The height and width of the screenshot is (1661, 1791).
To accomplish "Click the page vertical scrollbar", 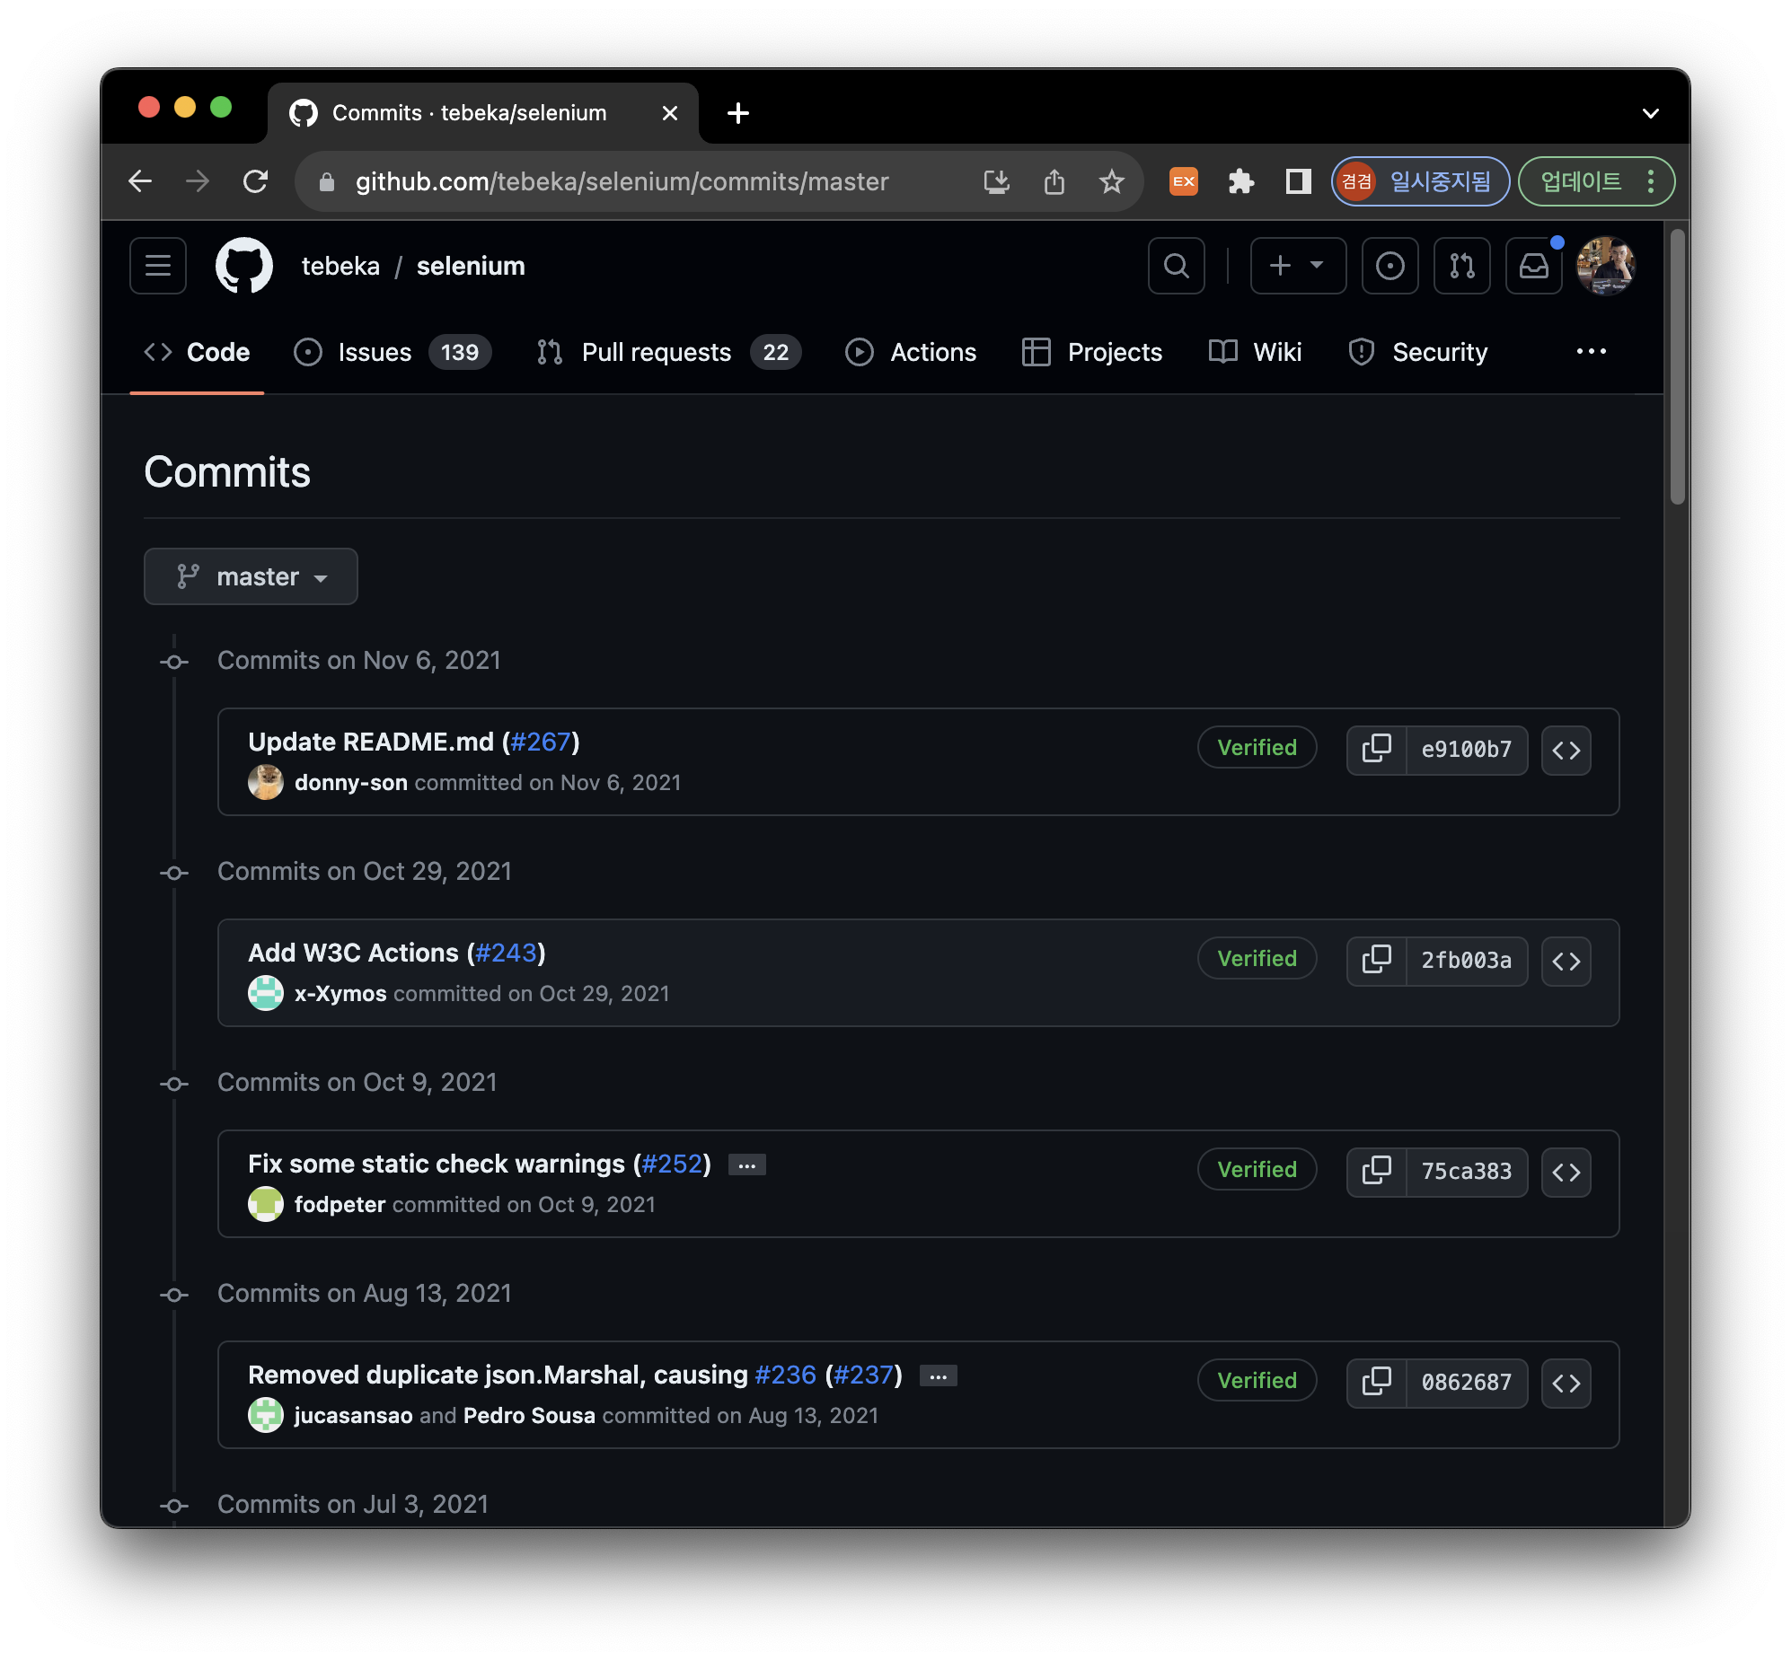I will click(x=1677, y=366).
